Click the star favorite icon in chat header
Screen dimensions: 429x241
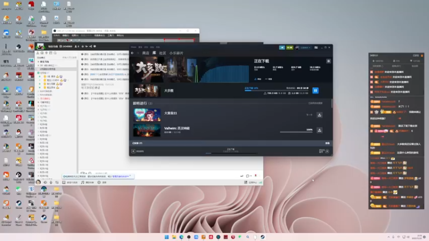(x=83, y=47)
